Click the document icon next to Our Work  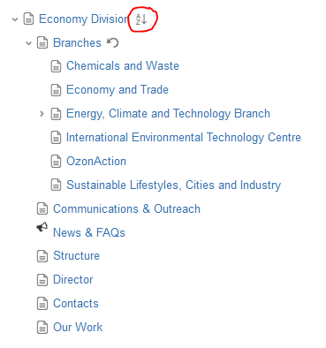pyautogui.click(x=42, y=327)
